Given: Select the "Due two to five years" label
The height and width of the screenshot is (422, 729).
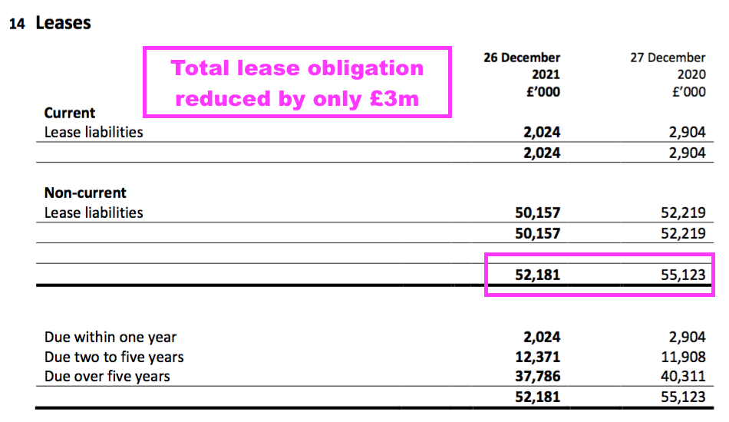Looking at the screenshot, I should click(114, 357).
